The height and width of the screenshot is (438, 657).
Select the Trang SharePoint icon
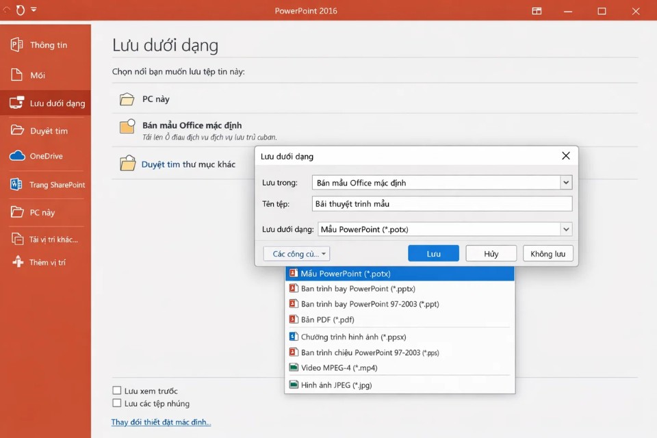17,185
